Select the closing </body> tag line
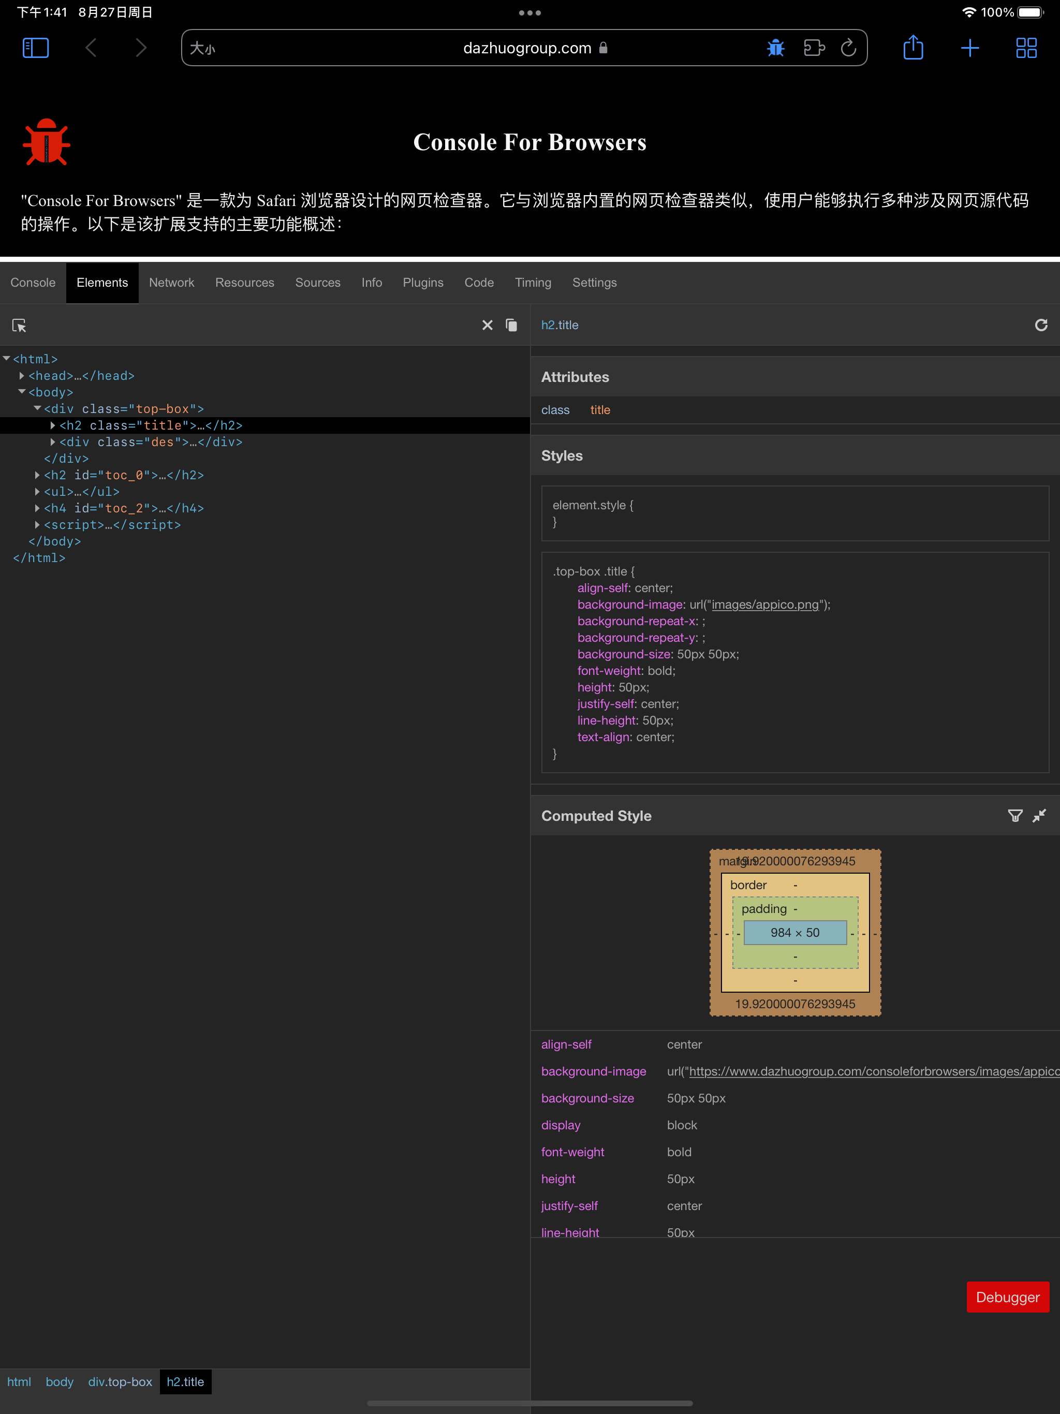The width and height of the screenshot is (1060, 1414). tap(55, 541)
